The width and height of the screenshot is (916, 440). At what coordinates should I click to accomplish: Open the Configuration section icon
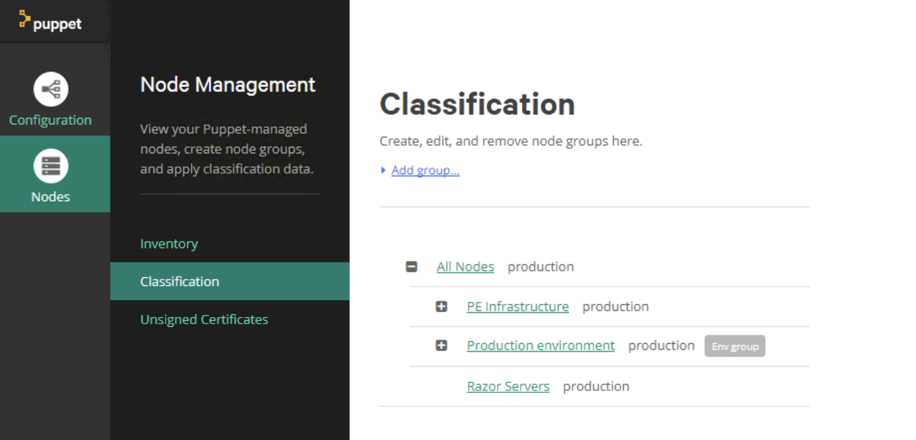point(51,89)
